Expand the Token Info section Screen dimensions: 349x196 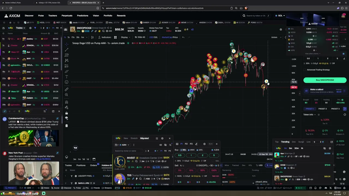[x=309, y=115]
